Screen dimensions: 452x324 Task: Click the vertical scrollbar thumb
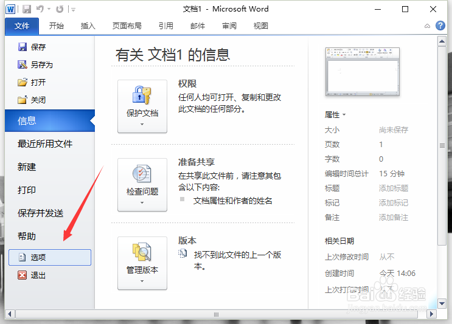(442, 146)
